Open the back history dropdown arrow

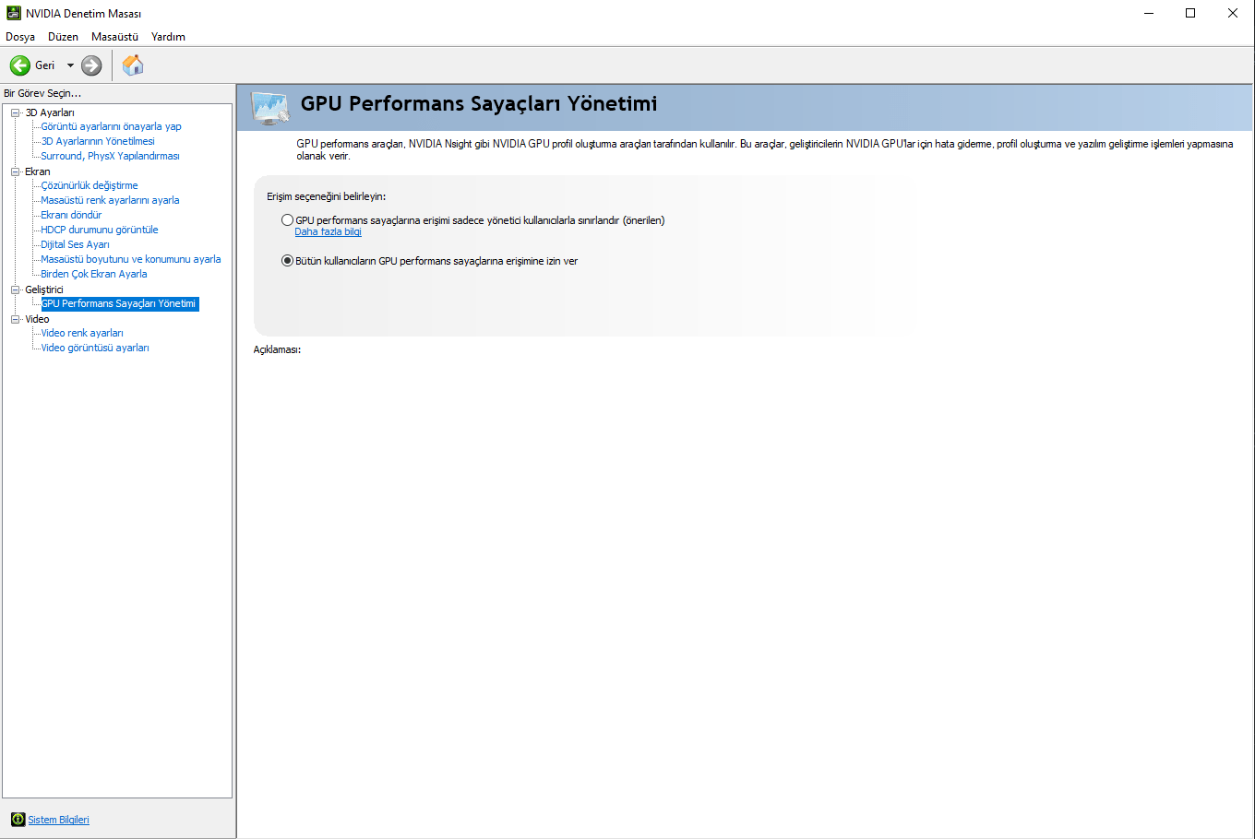(70, 65)
